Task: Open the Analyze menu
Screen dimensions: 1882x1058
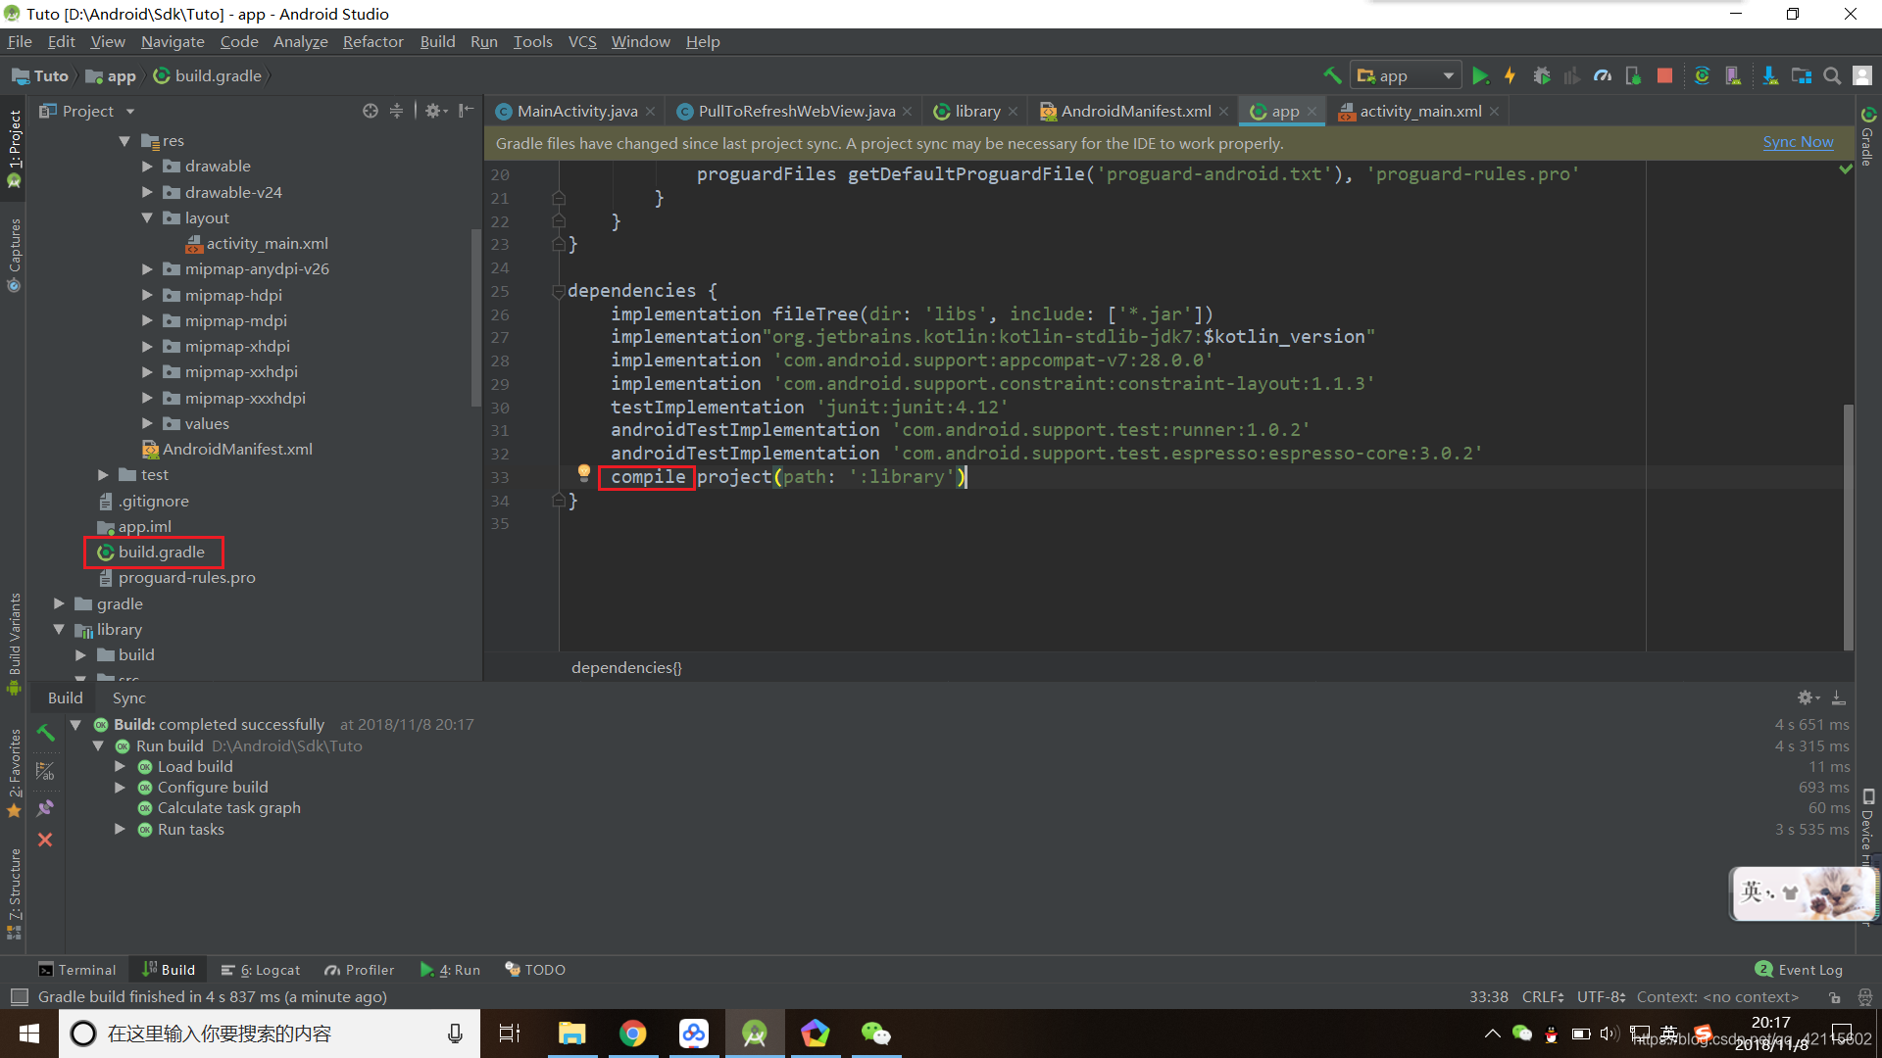Action: pyautogui.click(x=300, y=41)
